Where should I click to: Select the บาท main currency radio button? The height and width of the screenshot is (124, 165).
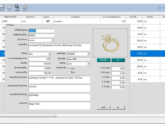click(x=69, y=68)
